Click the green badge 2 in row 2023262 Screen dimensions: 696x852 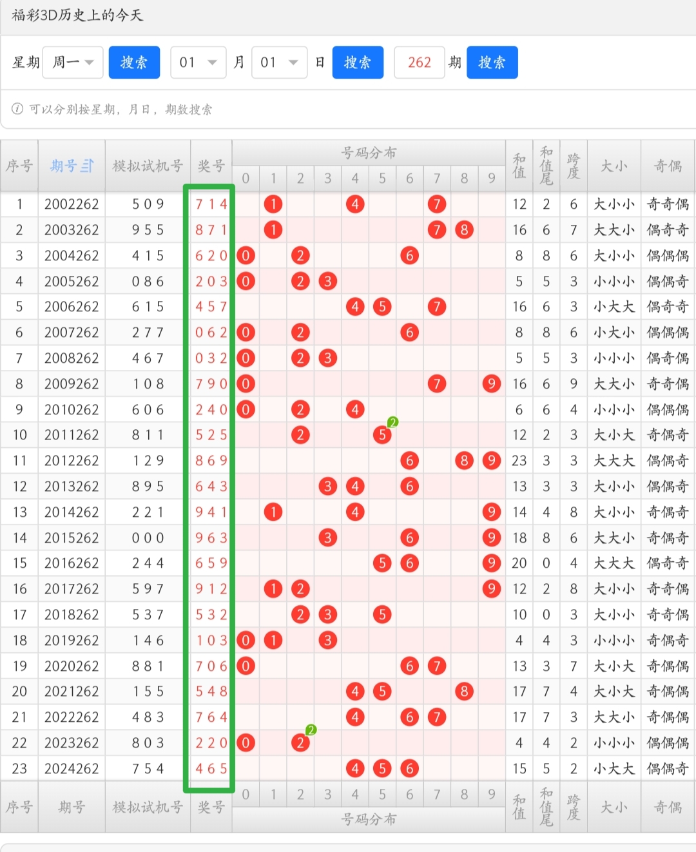311,730
